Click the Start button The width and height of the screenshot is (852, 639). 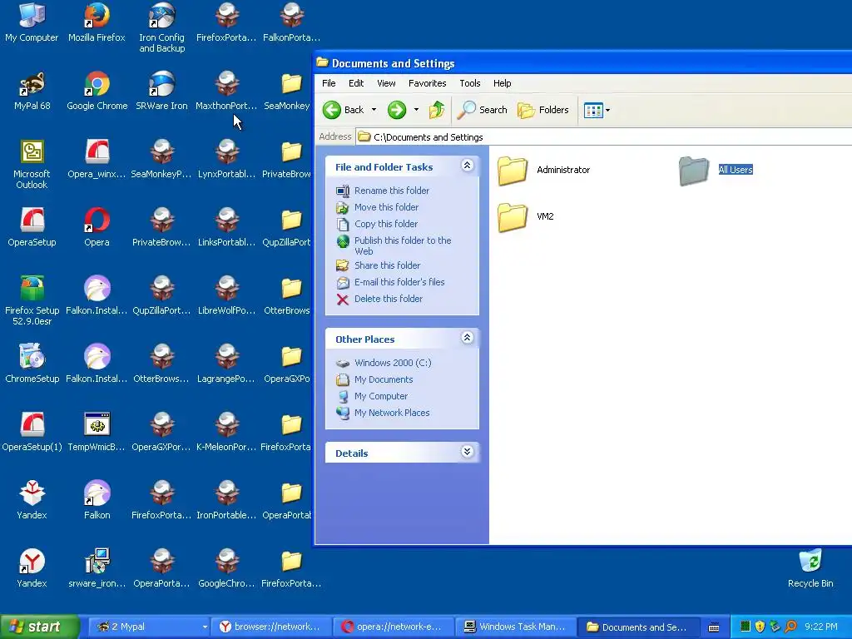pyautogui.click(x=39, y=627)
